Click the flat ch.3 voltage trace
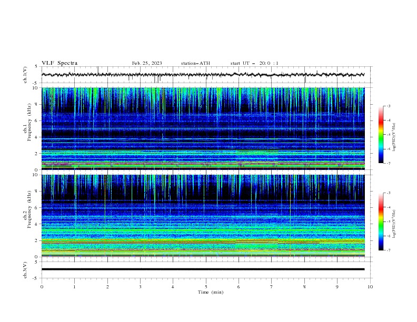Image resolution: width=417 pixels, height=322 pixels. 203,269
